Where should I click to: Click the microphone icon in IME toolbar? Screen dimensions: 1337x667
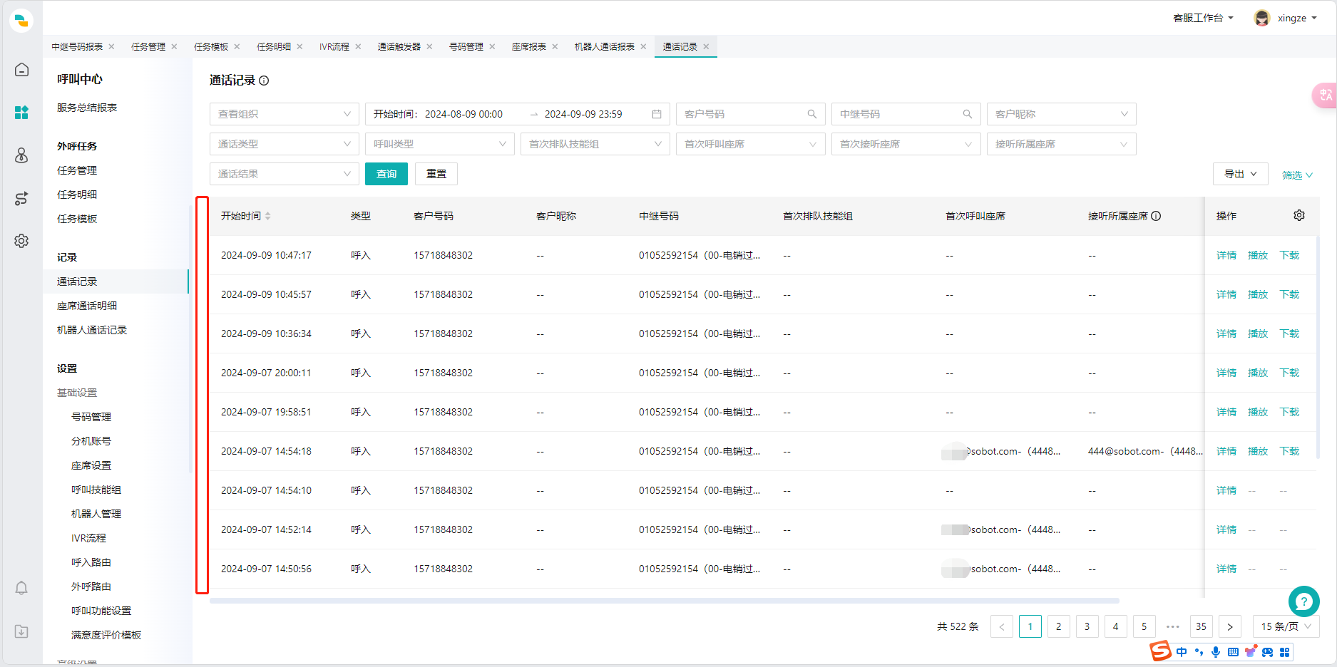coord(1216,652)
